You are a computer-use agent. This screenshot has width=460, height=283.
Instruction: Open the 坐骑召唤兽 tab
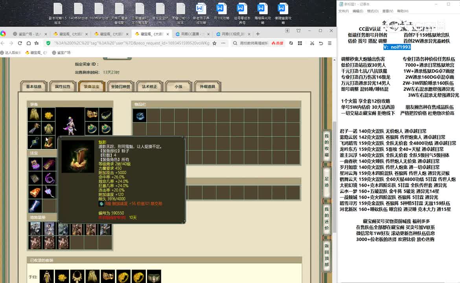pyautogui.click(x=120, y=86)
